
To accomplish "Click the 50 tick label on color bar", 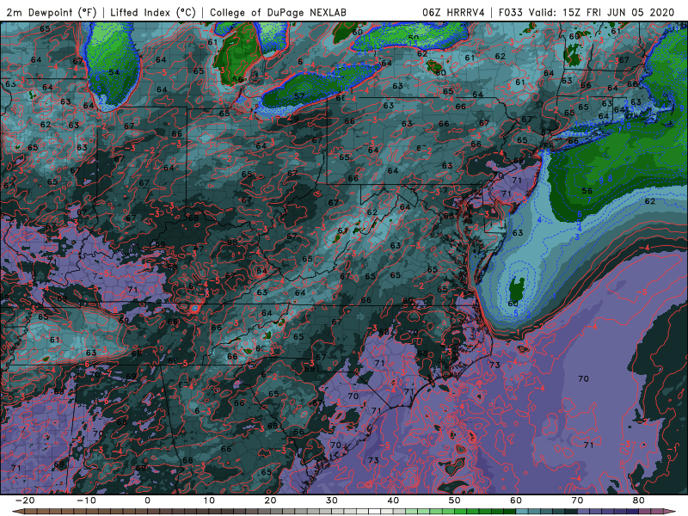I will [455, 501].
